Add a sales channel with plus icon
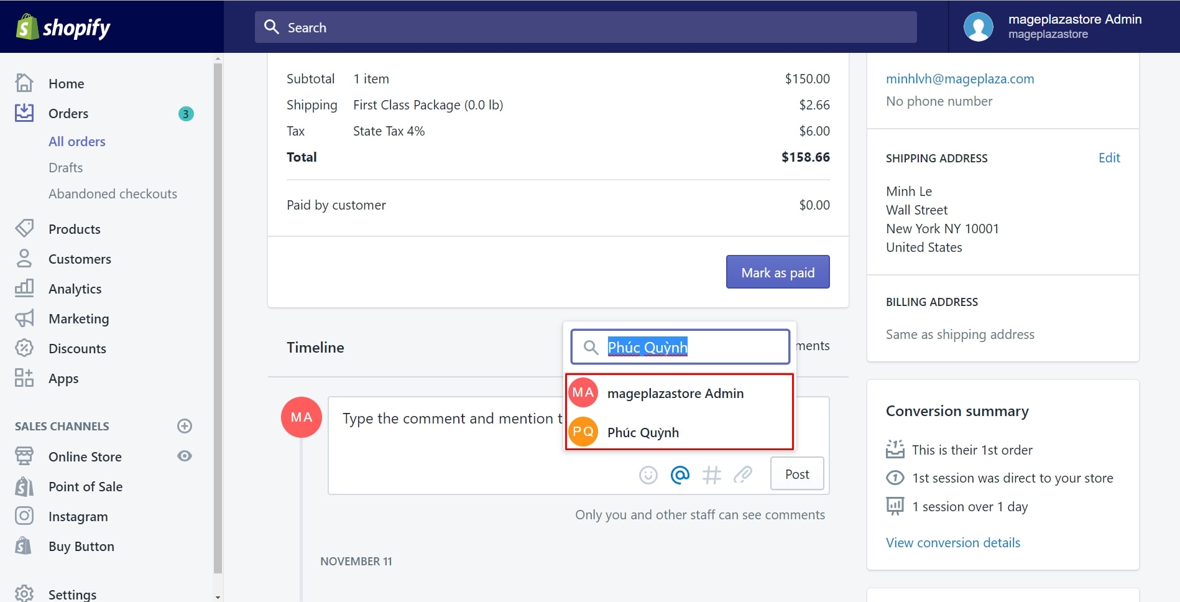Viewport: 1180px width, 602px height. coord(185,426)
